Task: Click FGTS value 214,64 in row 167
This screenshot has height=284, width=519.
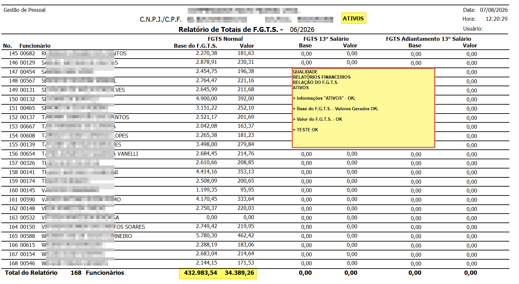Action: click(245, 253)
